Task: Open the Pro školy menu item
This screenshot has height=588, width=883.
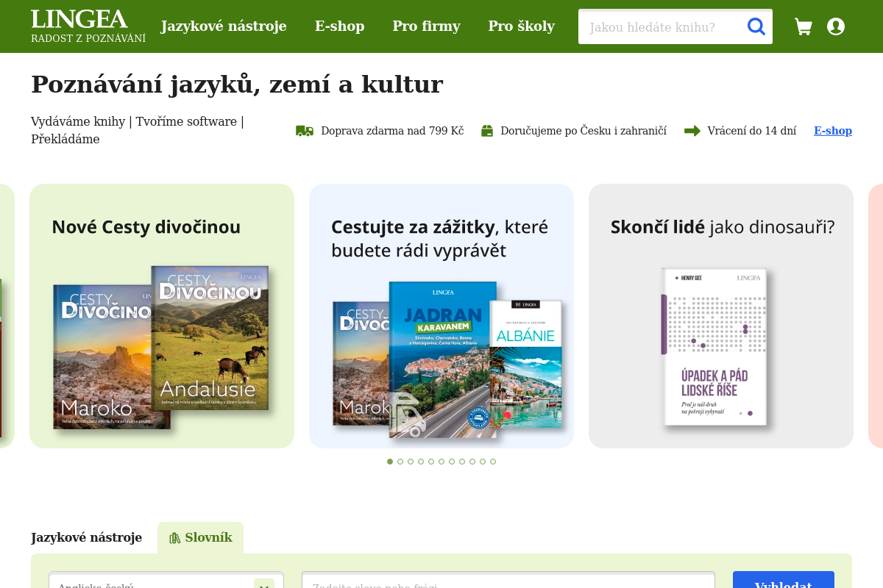Action: (522, 26)
